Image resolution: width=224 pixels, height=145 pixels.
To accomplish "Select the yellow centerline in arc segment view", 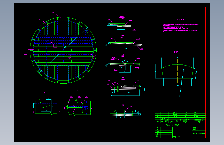I will tap(177, 71).
